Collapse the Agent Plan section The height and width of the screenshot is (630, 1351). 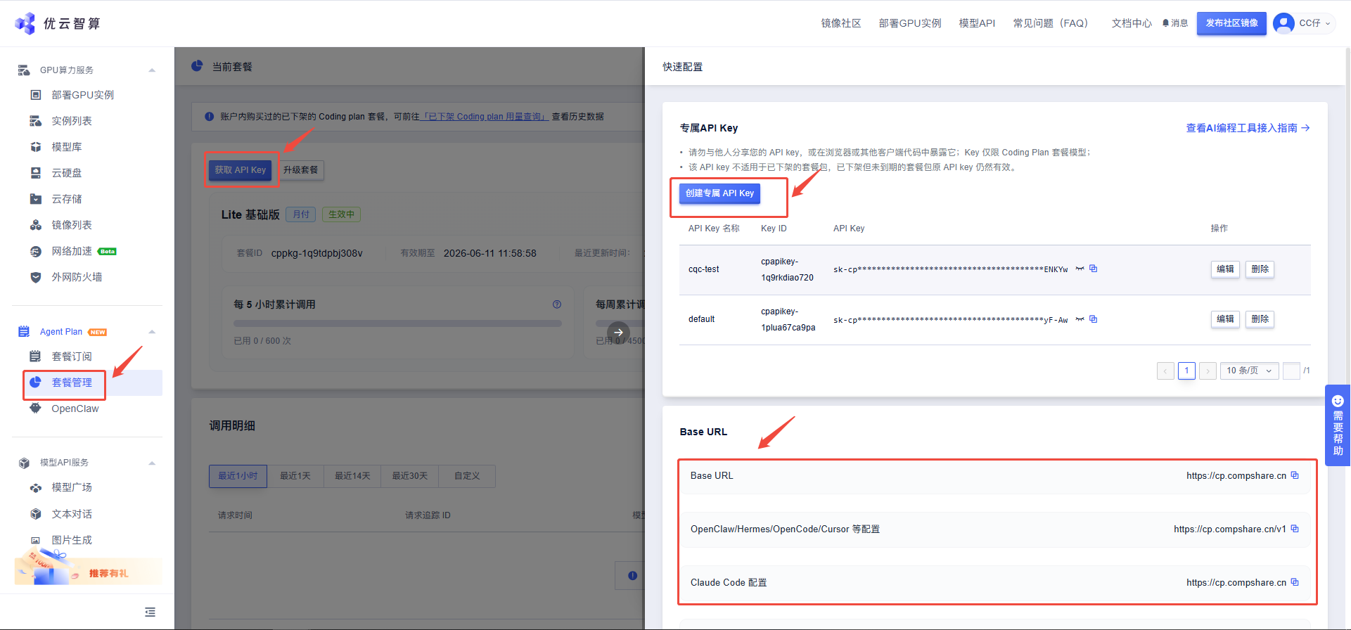[x=152, y=332]
